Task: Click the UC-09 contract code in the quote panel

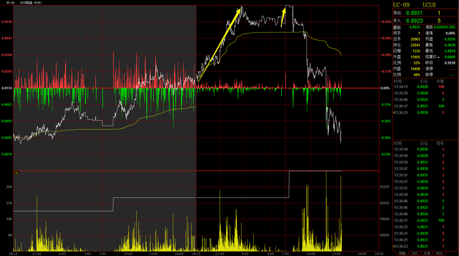Action: 401,5
